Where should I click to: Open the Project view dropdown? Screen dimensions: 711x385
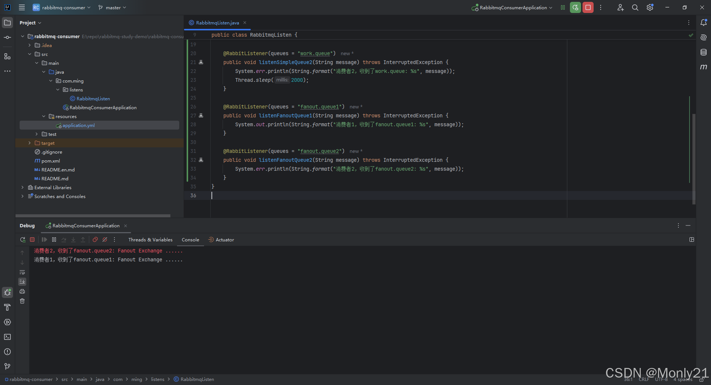point(30,23)
